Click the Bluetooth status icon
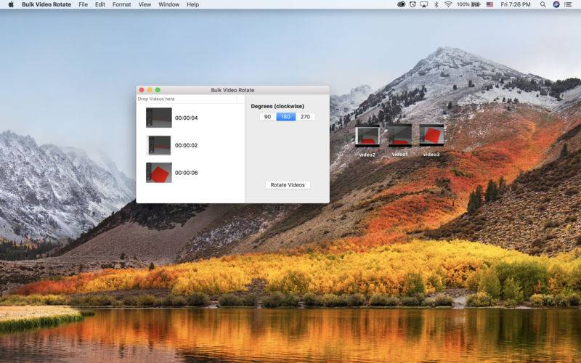This screenshot has height=363, width=581. click(436, 4)
